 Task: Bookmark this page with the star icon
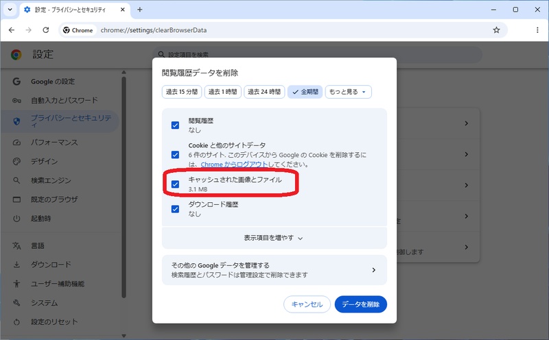pos(496,30)
